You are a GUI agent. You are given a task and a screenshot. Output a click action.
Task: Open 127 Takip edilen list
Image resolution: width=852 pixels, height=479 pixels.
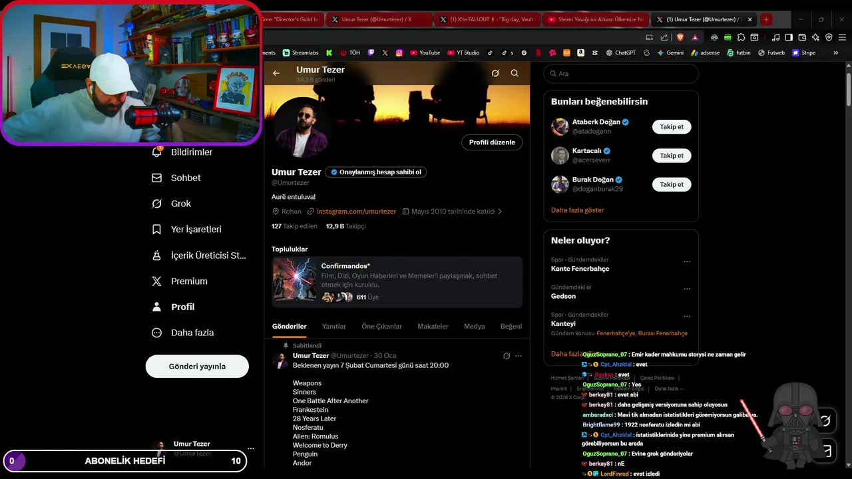point(294,226)
